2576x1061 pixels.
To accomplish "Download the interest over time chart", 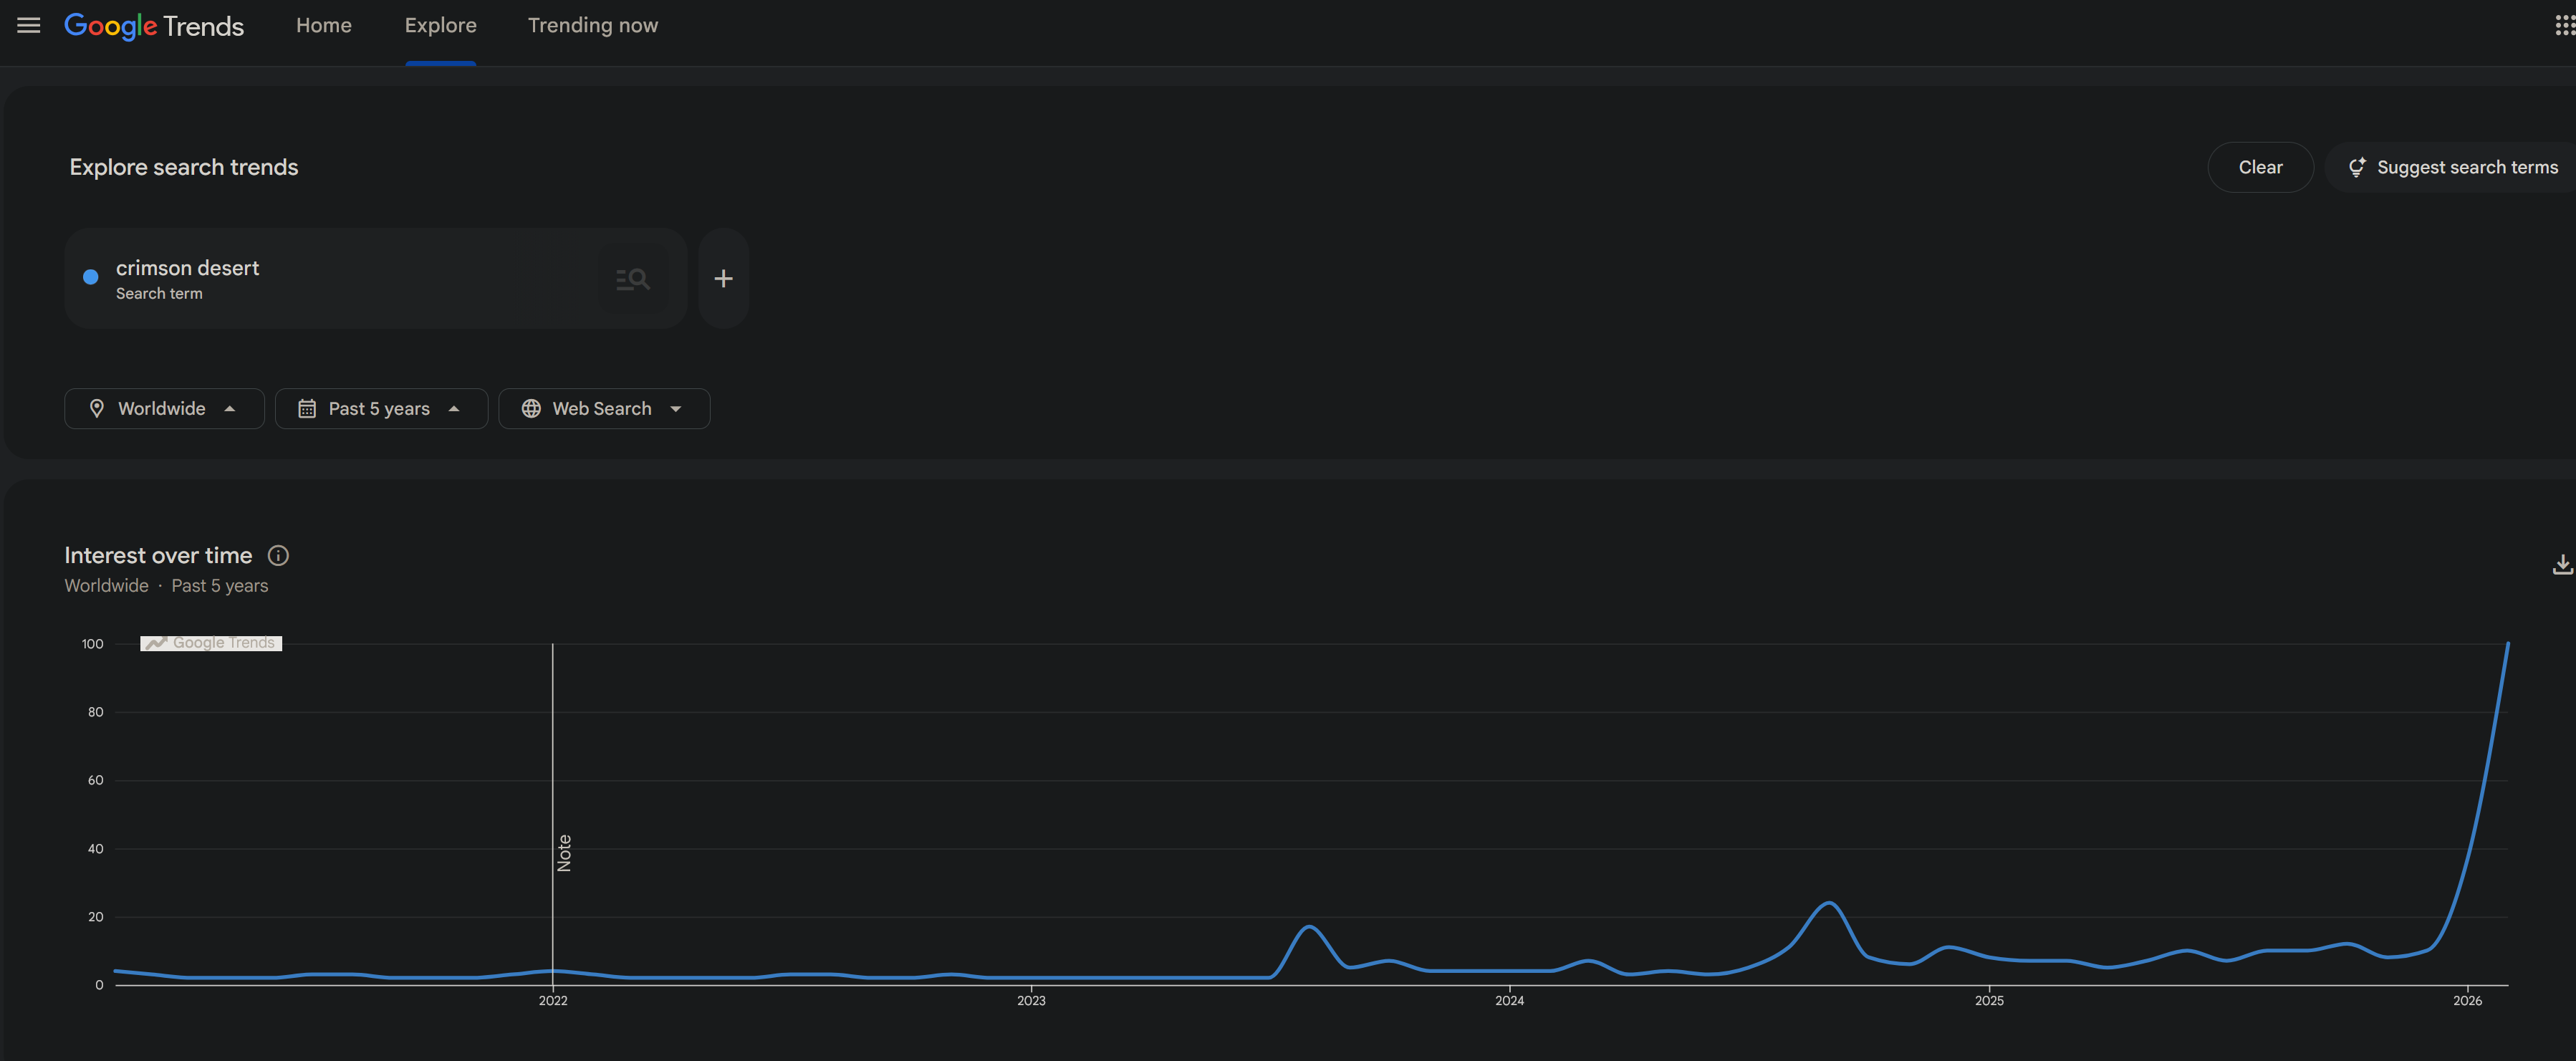I will (x=2562, y=565).
